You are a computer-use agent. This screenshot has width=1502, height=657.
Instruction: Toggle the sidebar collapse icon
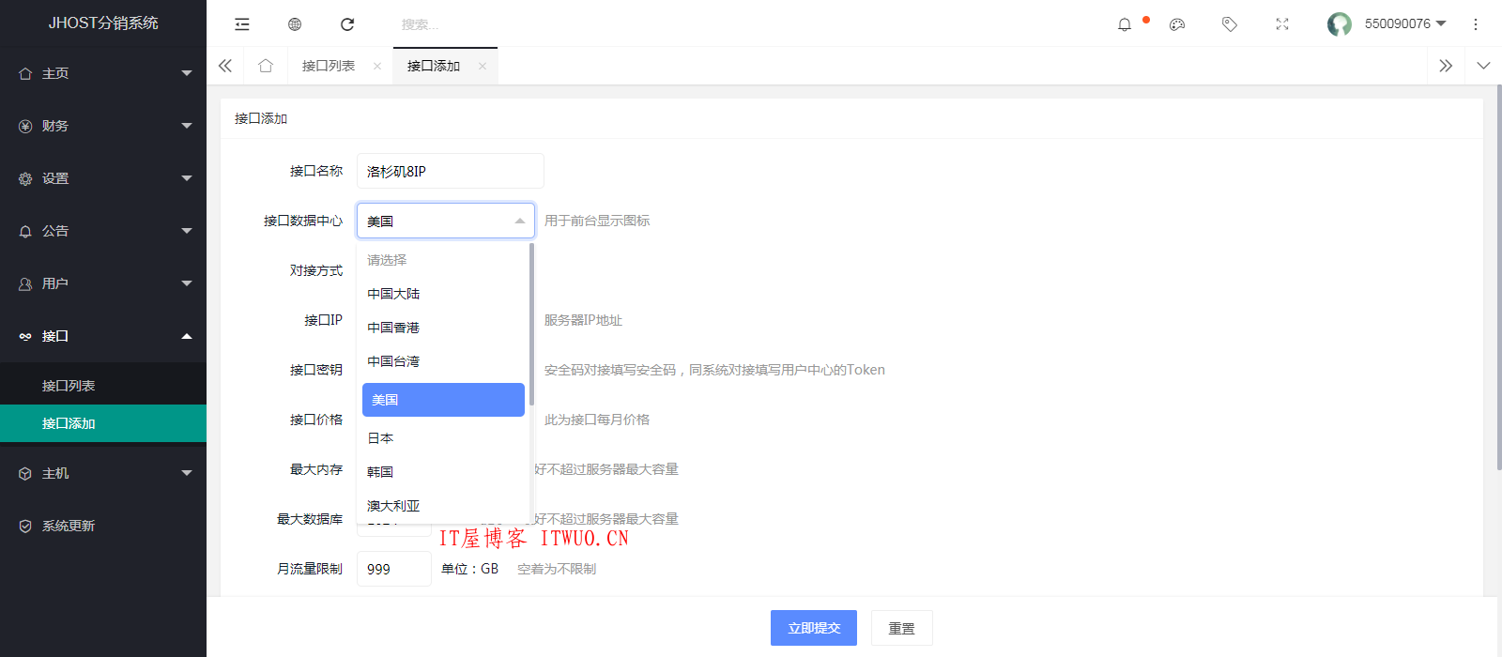pos(242,24)
